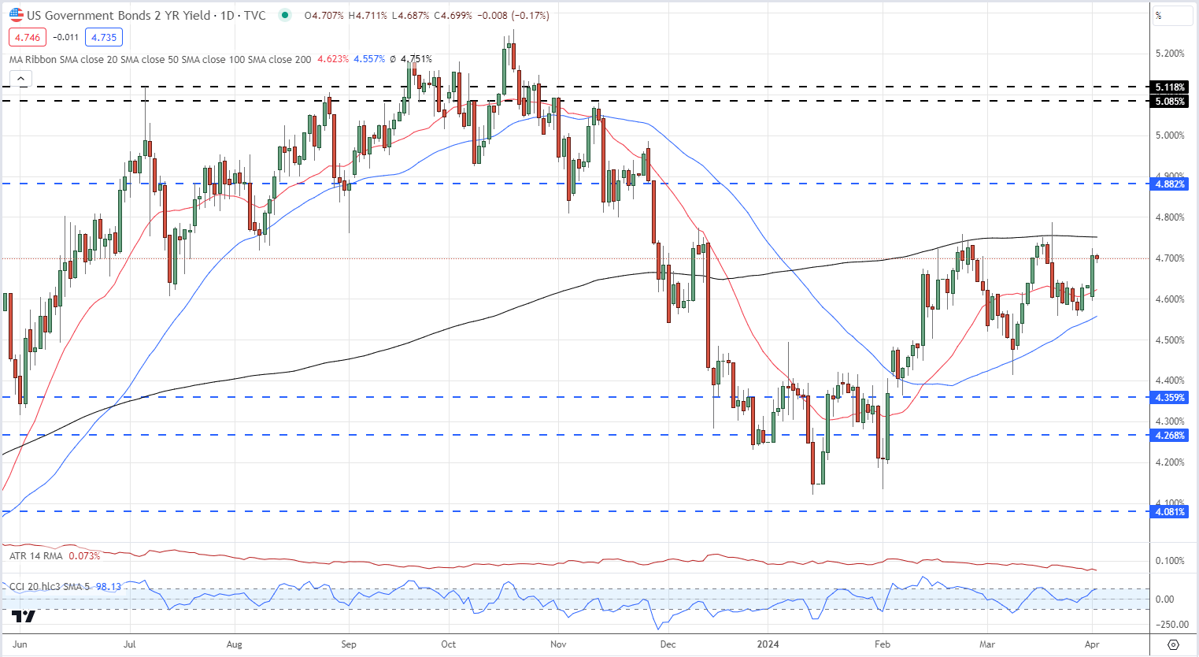1199x657 pixels.
Task: Click the Apr label on time axis
Action: tap(1091, 644)
